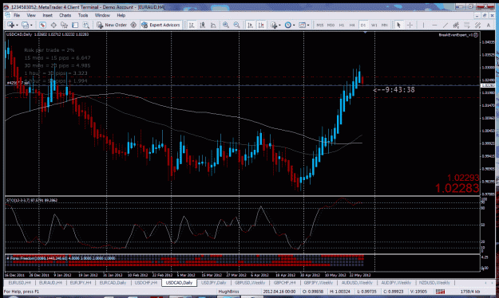
Task: Toggle the Terminal window icon
Action: 75,25
